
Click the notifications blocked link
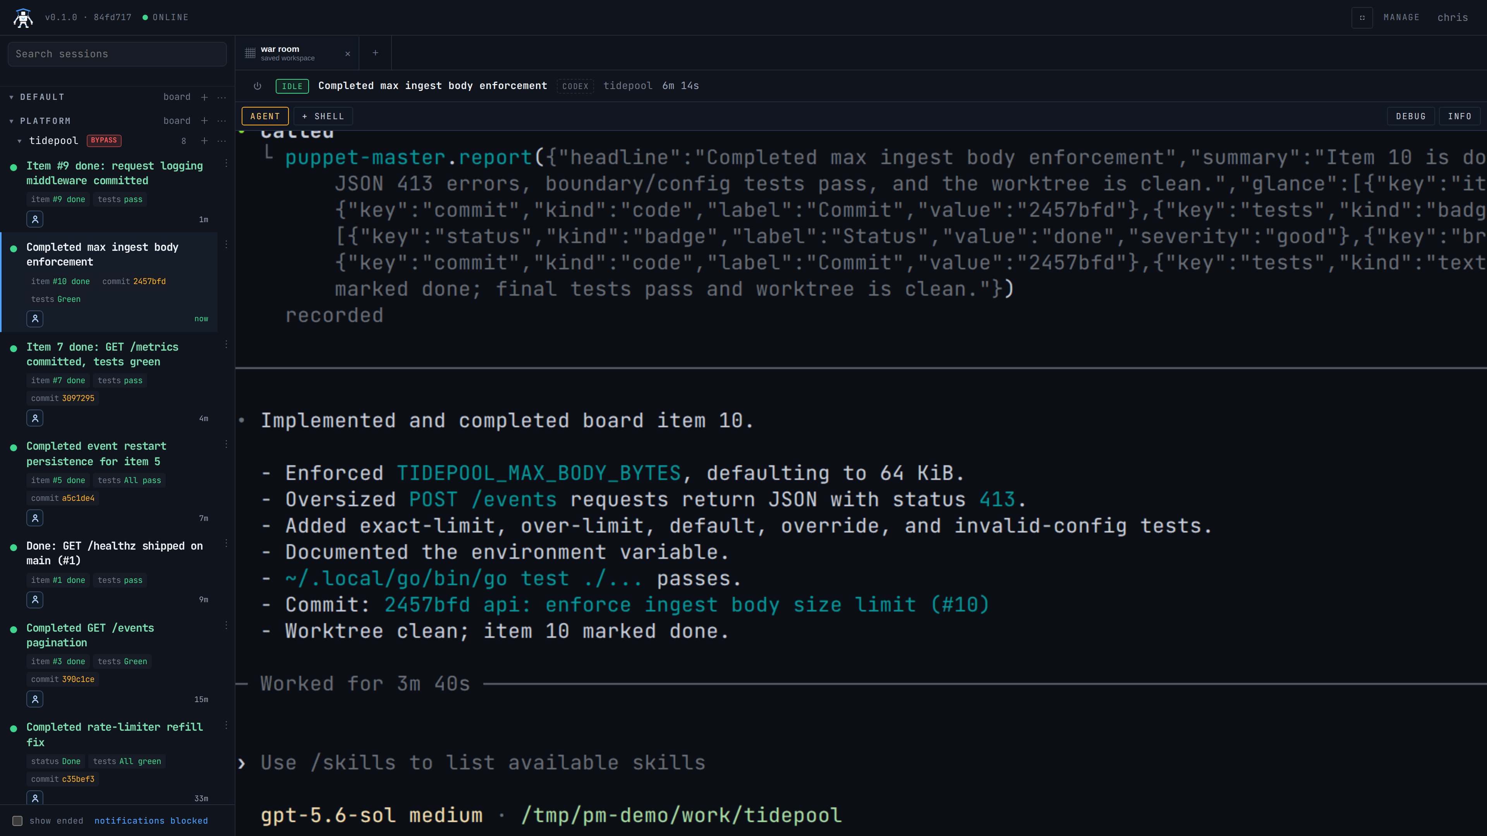pyautogui.click(x=151, y=821)
